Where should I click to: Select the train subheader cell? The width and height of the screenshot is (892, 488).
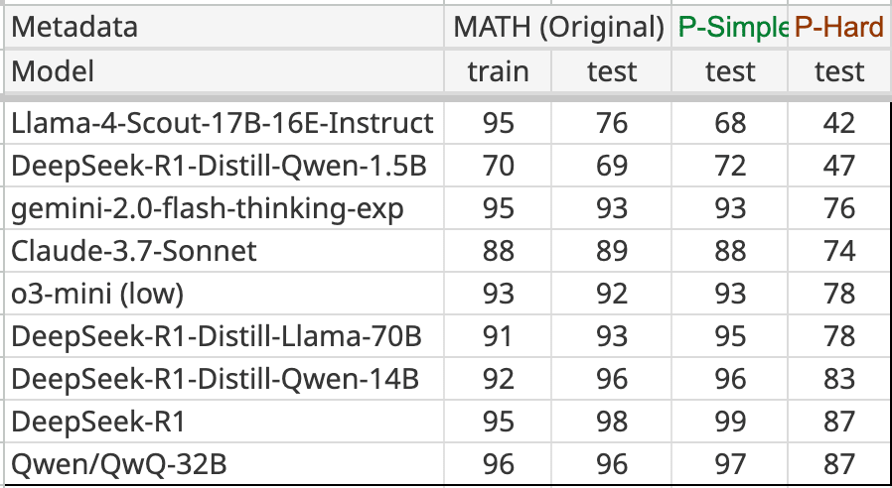(499, 71)
